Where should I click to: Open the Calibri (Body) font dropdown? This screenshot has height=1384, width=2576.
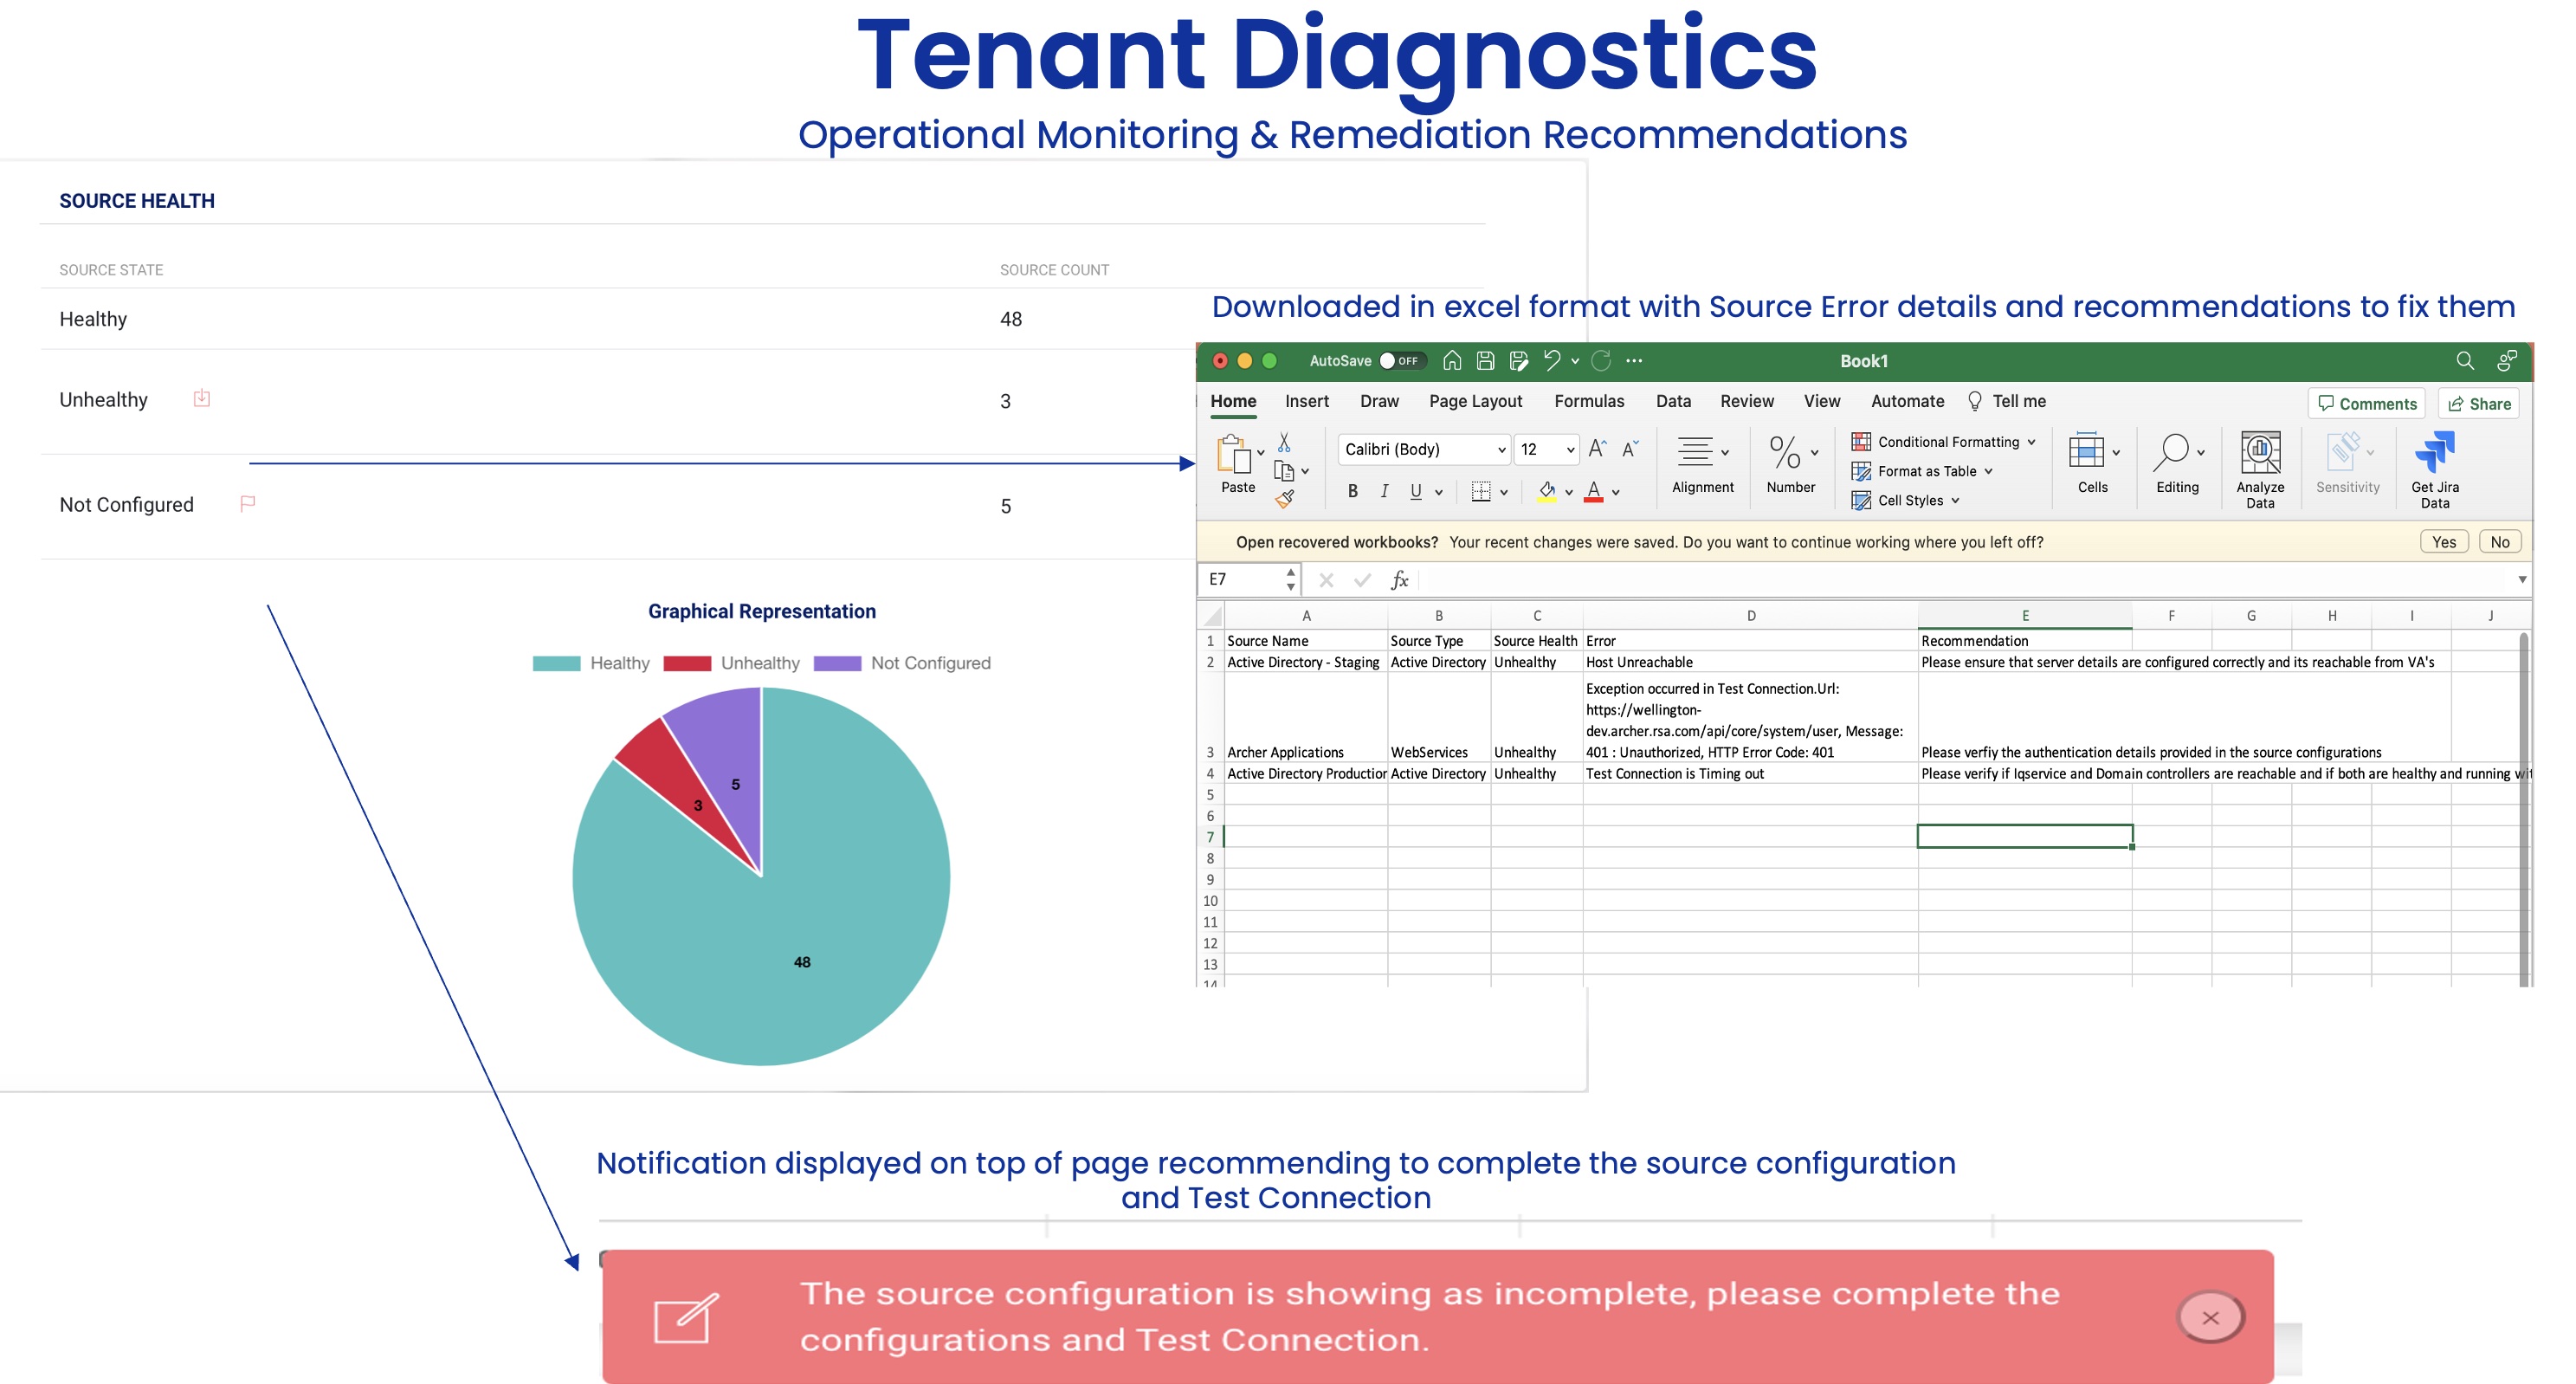[1501, 450]
